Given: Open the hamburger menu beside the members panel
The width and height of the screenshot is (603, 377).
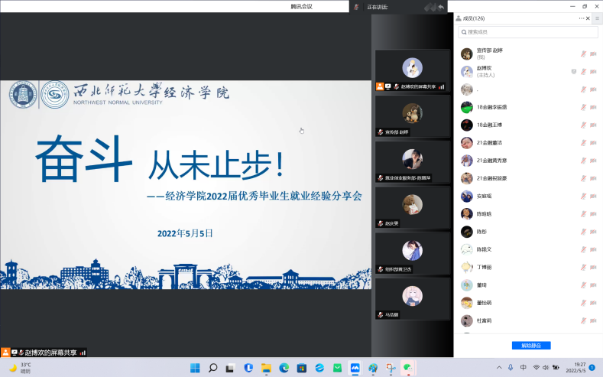Looking at the screenshot, I should tap(598, 18).
